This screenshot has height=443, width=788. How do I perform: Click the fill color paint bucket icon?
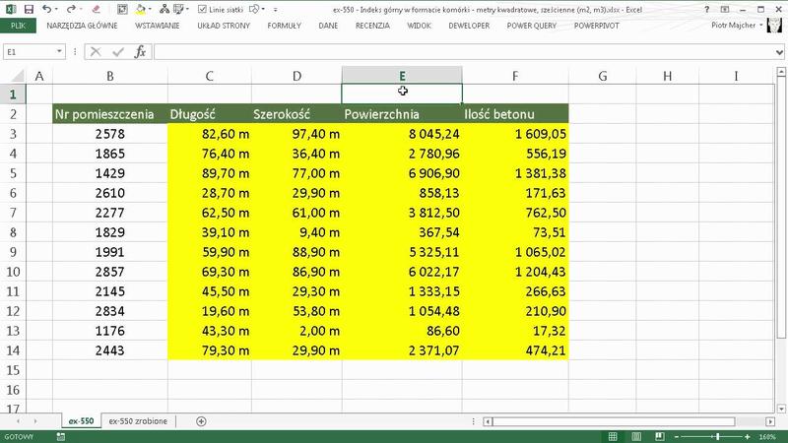141,8
